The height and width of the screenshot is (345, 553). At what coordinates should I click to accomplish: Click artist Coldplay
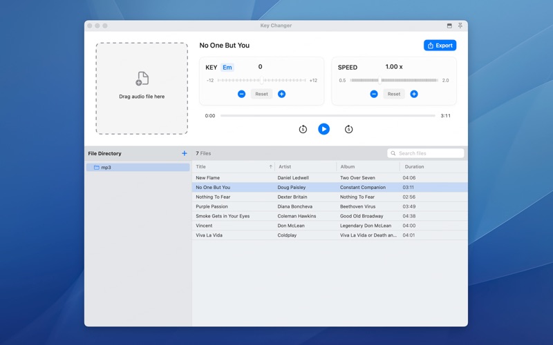(287, 235)
